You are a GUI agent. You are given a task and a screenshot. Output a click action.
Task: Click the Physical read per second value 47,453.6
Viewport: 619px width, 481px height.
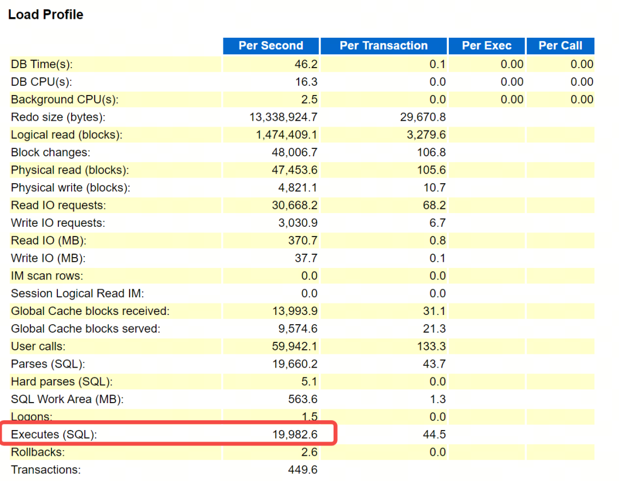click(295, 170)
